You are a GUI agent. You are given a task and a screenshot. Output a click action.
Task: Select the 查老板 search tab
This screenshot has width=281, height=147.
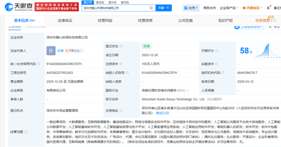[x=100, y=3]
